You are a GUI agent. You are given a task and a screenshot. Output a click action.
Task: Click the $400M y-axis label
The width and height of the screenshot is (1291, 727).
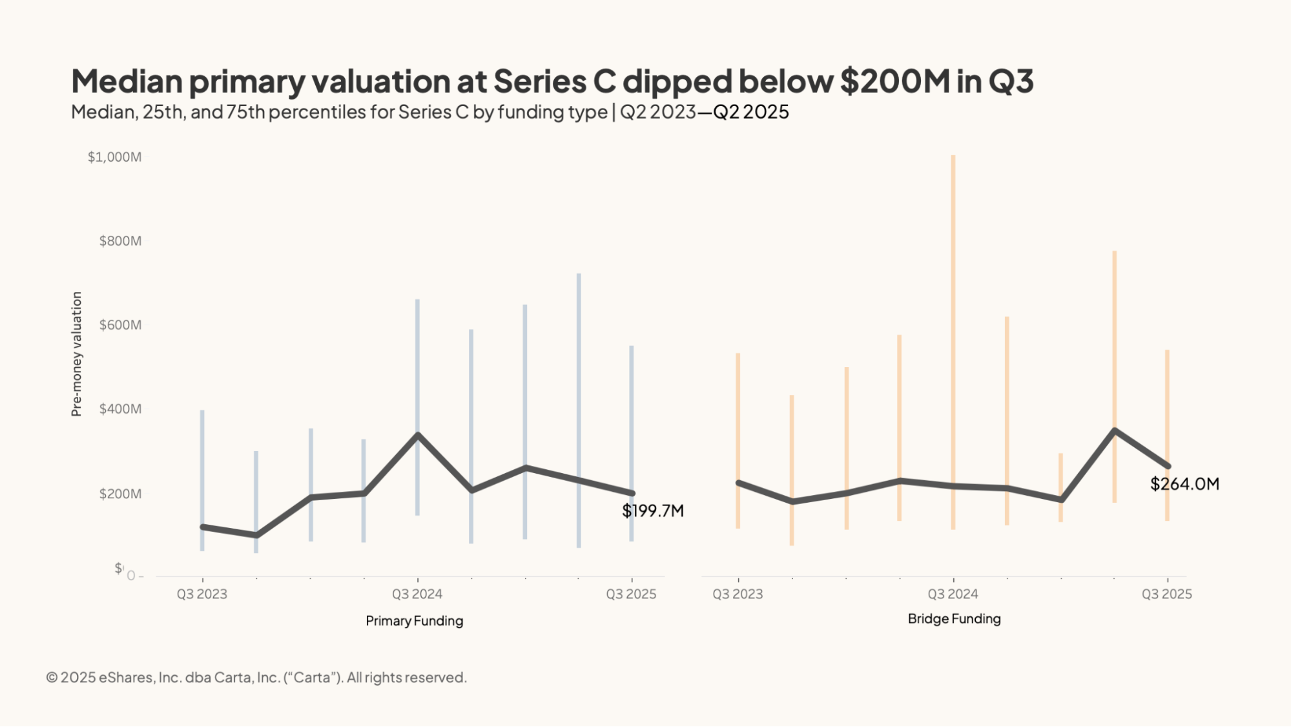[x=120, y=409]
